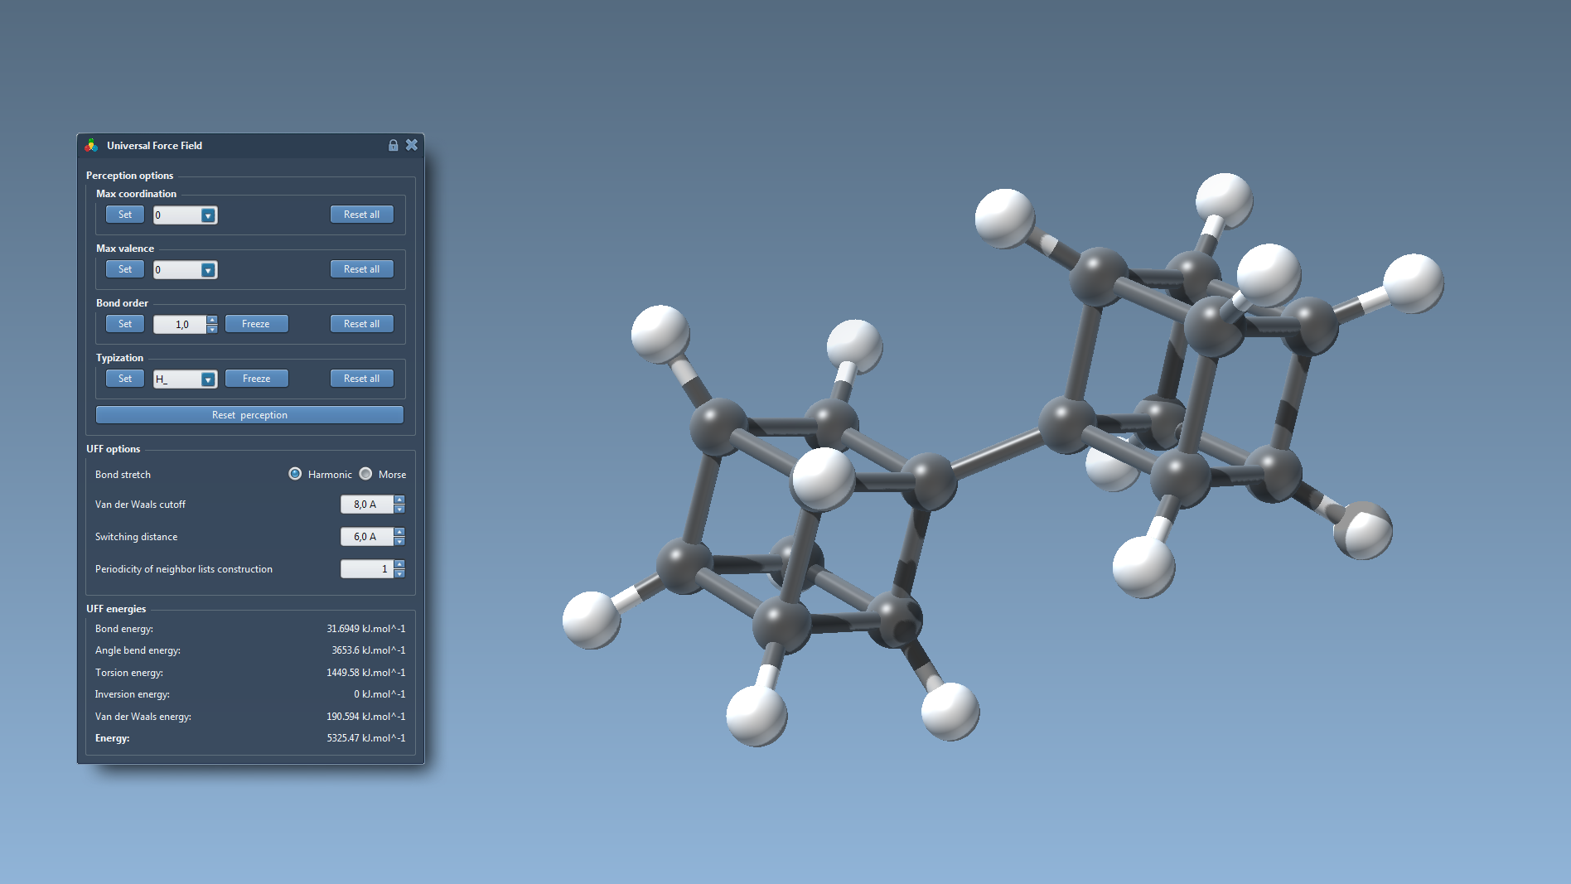Click the Van der Waals cutoff field

coord(366,505)
